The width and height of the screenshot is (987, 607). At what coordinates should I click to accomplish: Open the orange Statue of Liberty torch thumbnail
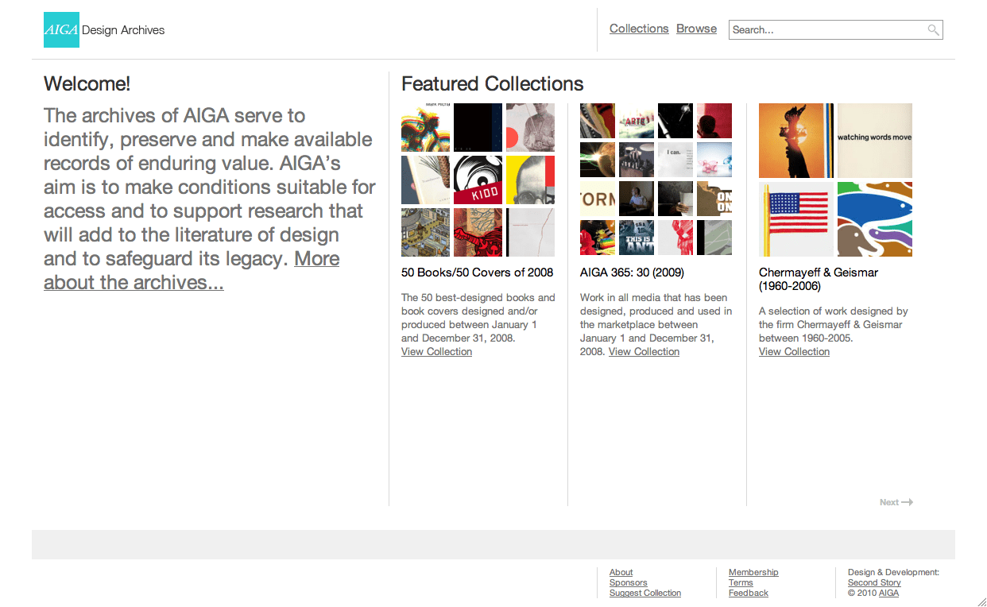coord(796,141)
